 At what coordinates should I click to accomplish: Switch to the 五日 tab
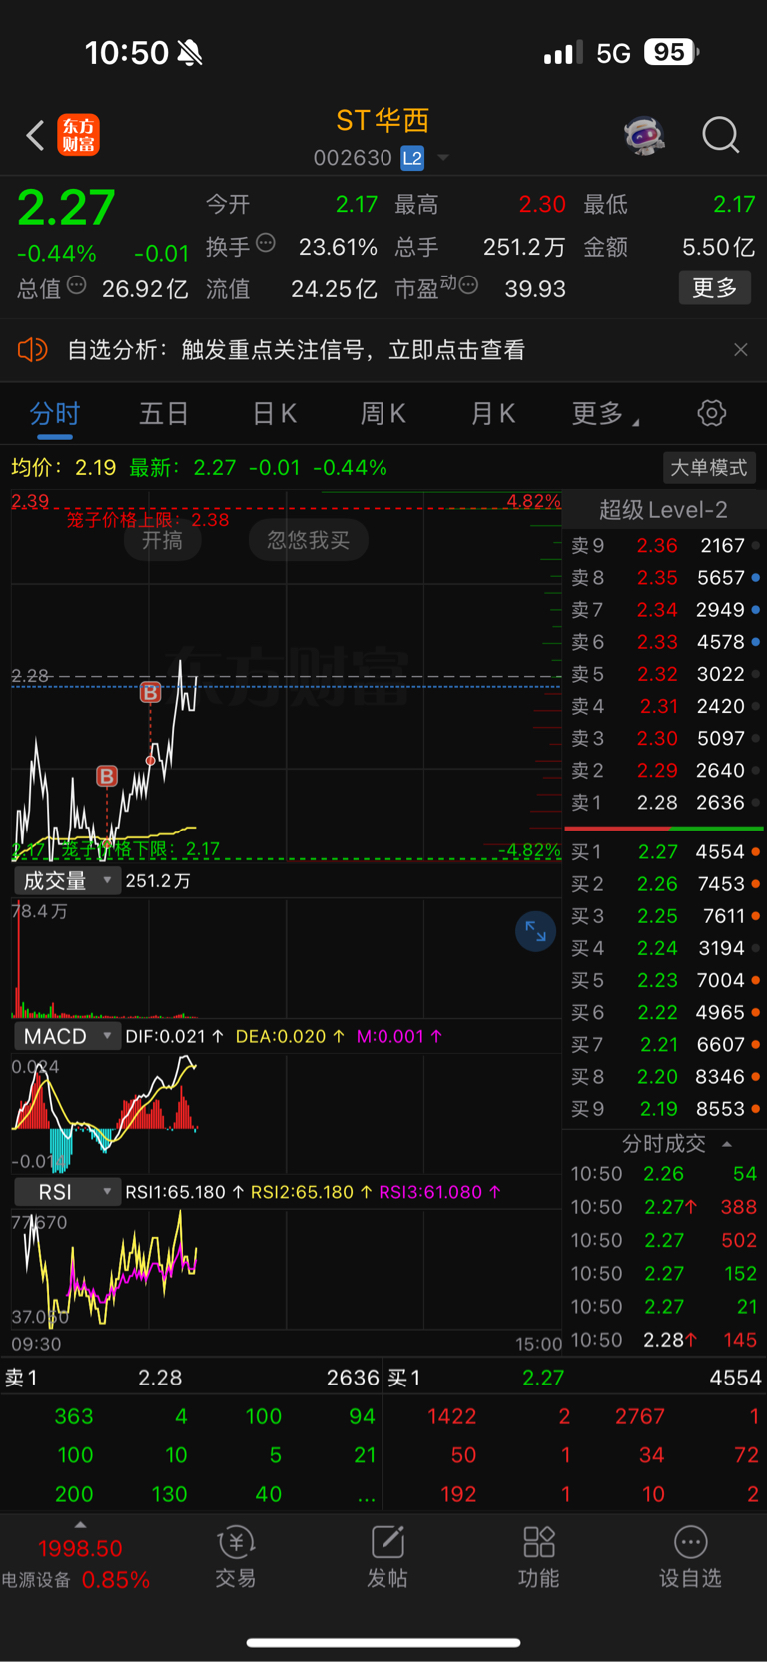164,414
